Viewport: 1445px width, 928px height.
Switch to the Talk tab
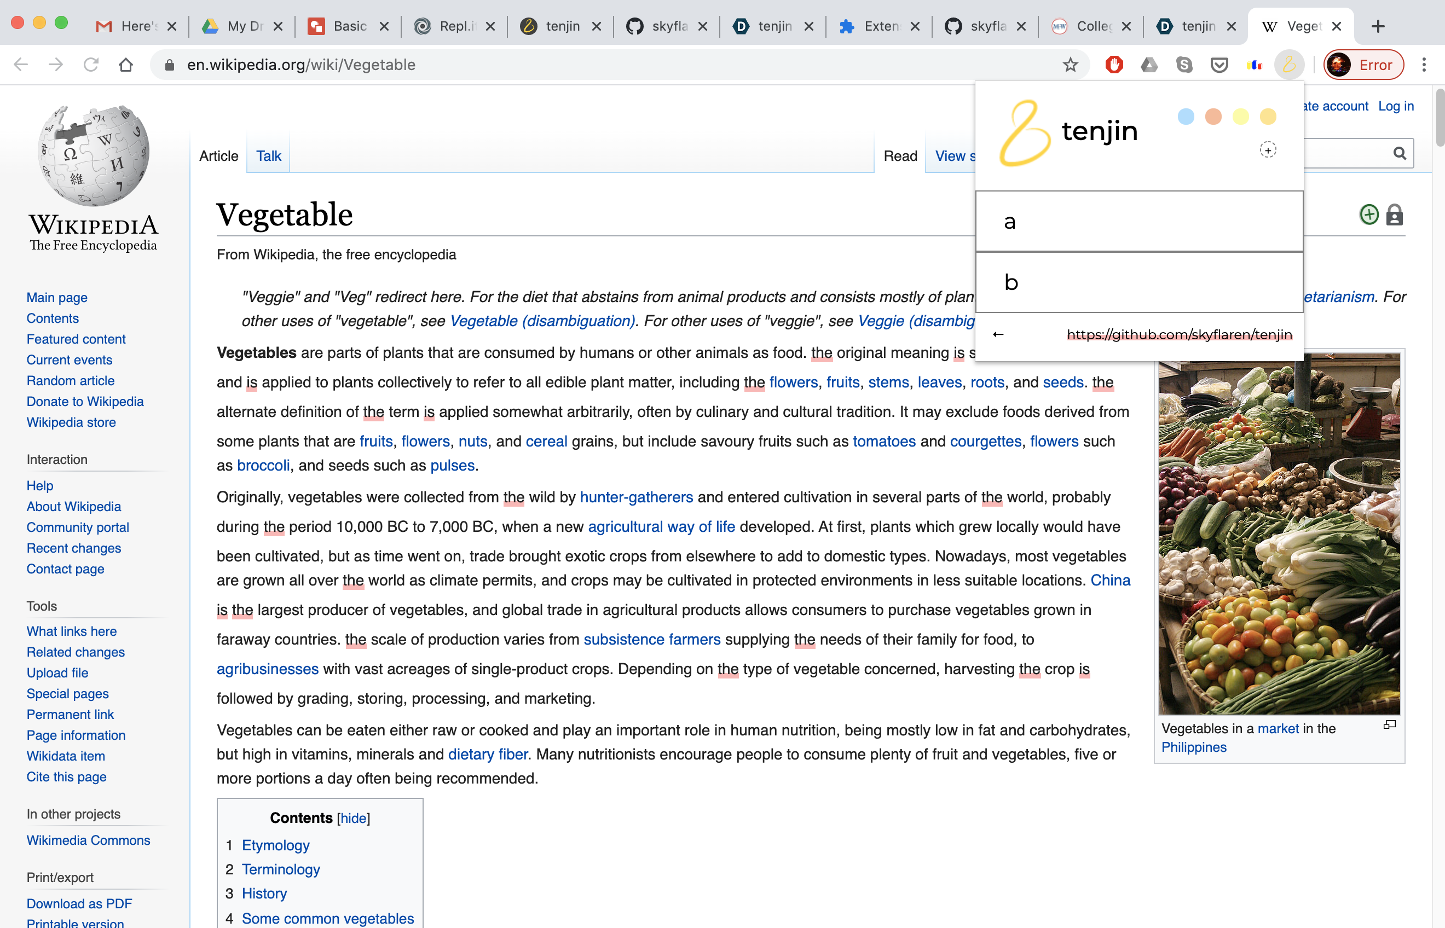coord(268,156)
